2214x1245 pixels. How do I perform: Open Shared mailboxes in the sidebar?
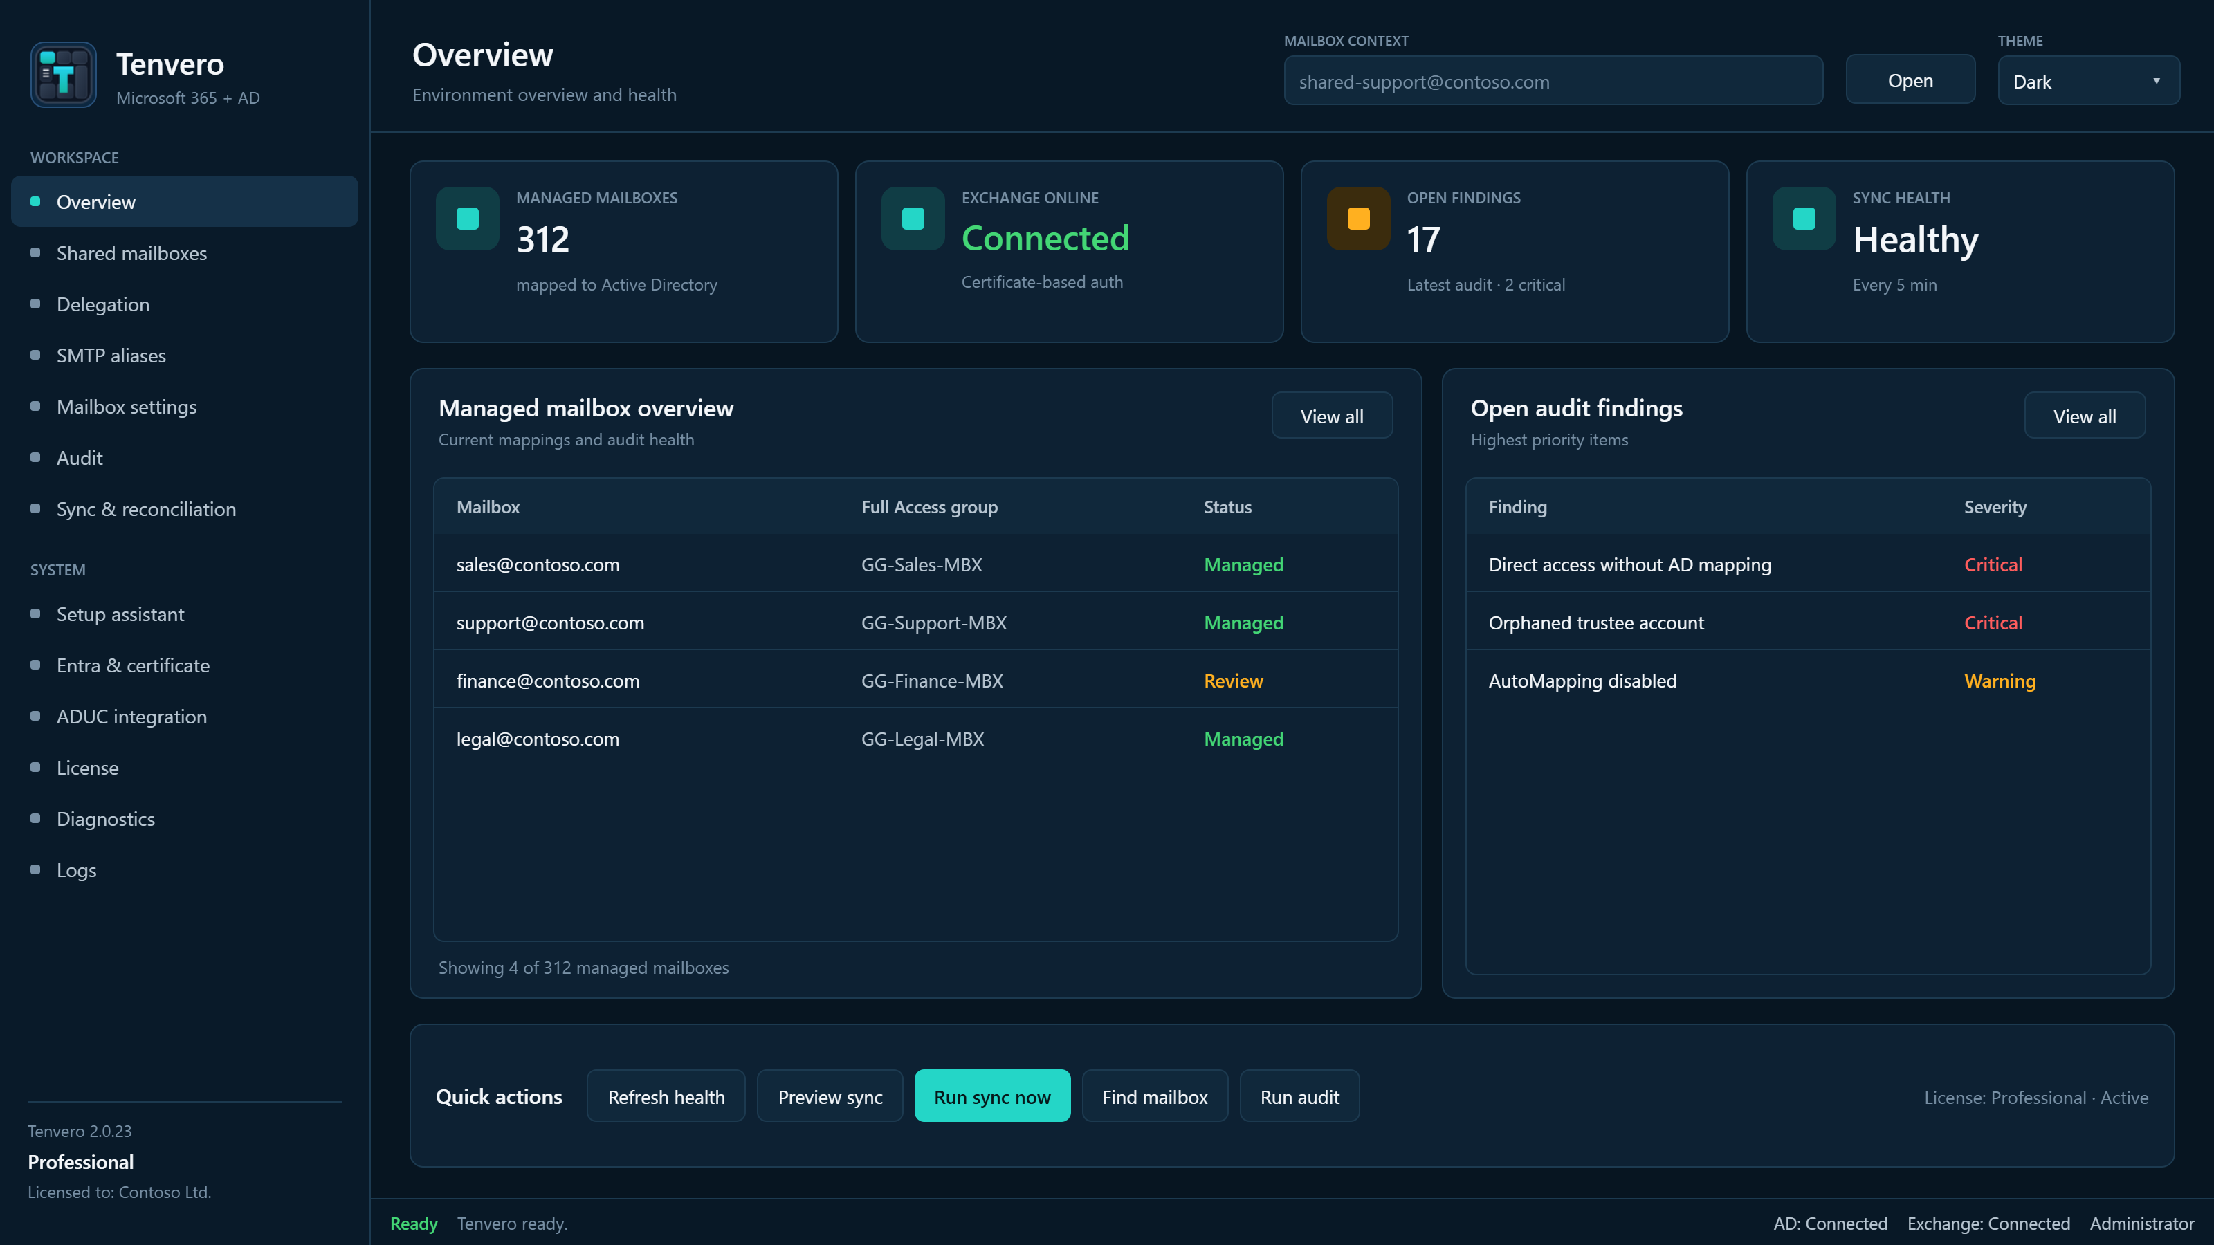coord(185,252)
